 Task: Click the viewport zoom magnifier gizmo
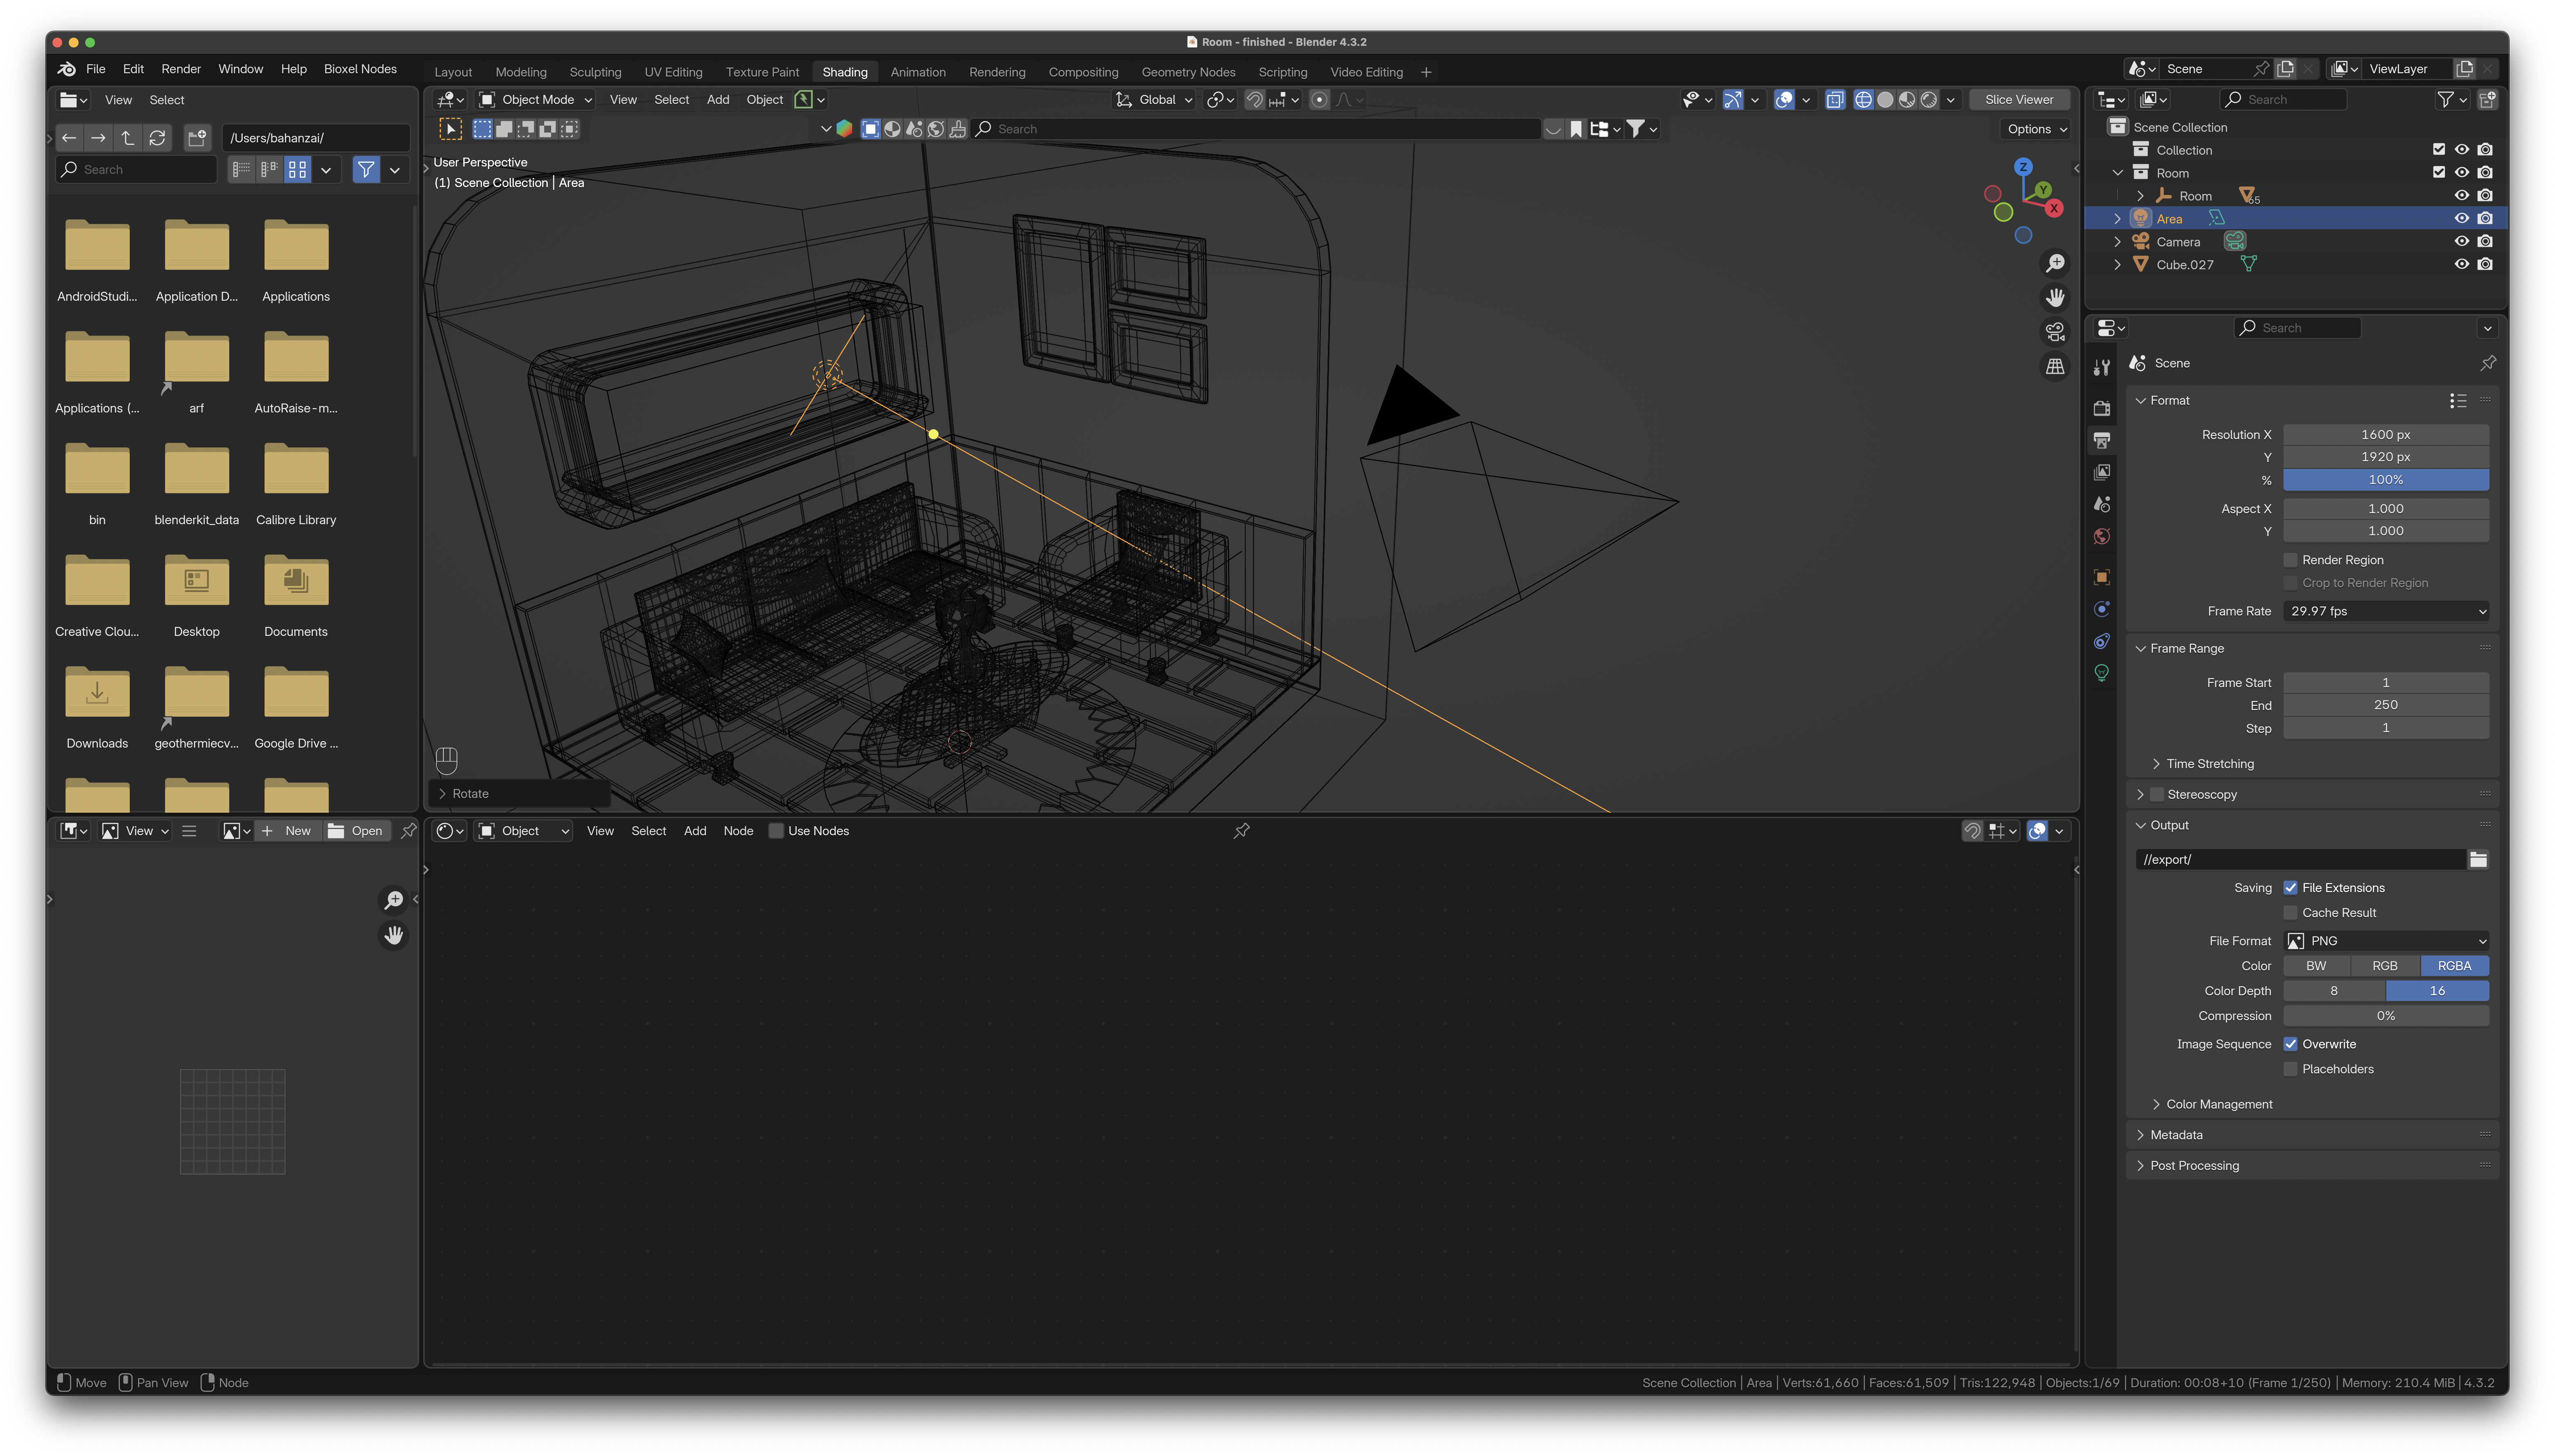click(x=2055, y=263)
